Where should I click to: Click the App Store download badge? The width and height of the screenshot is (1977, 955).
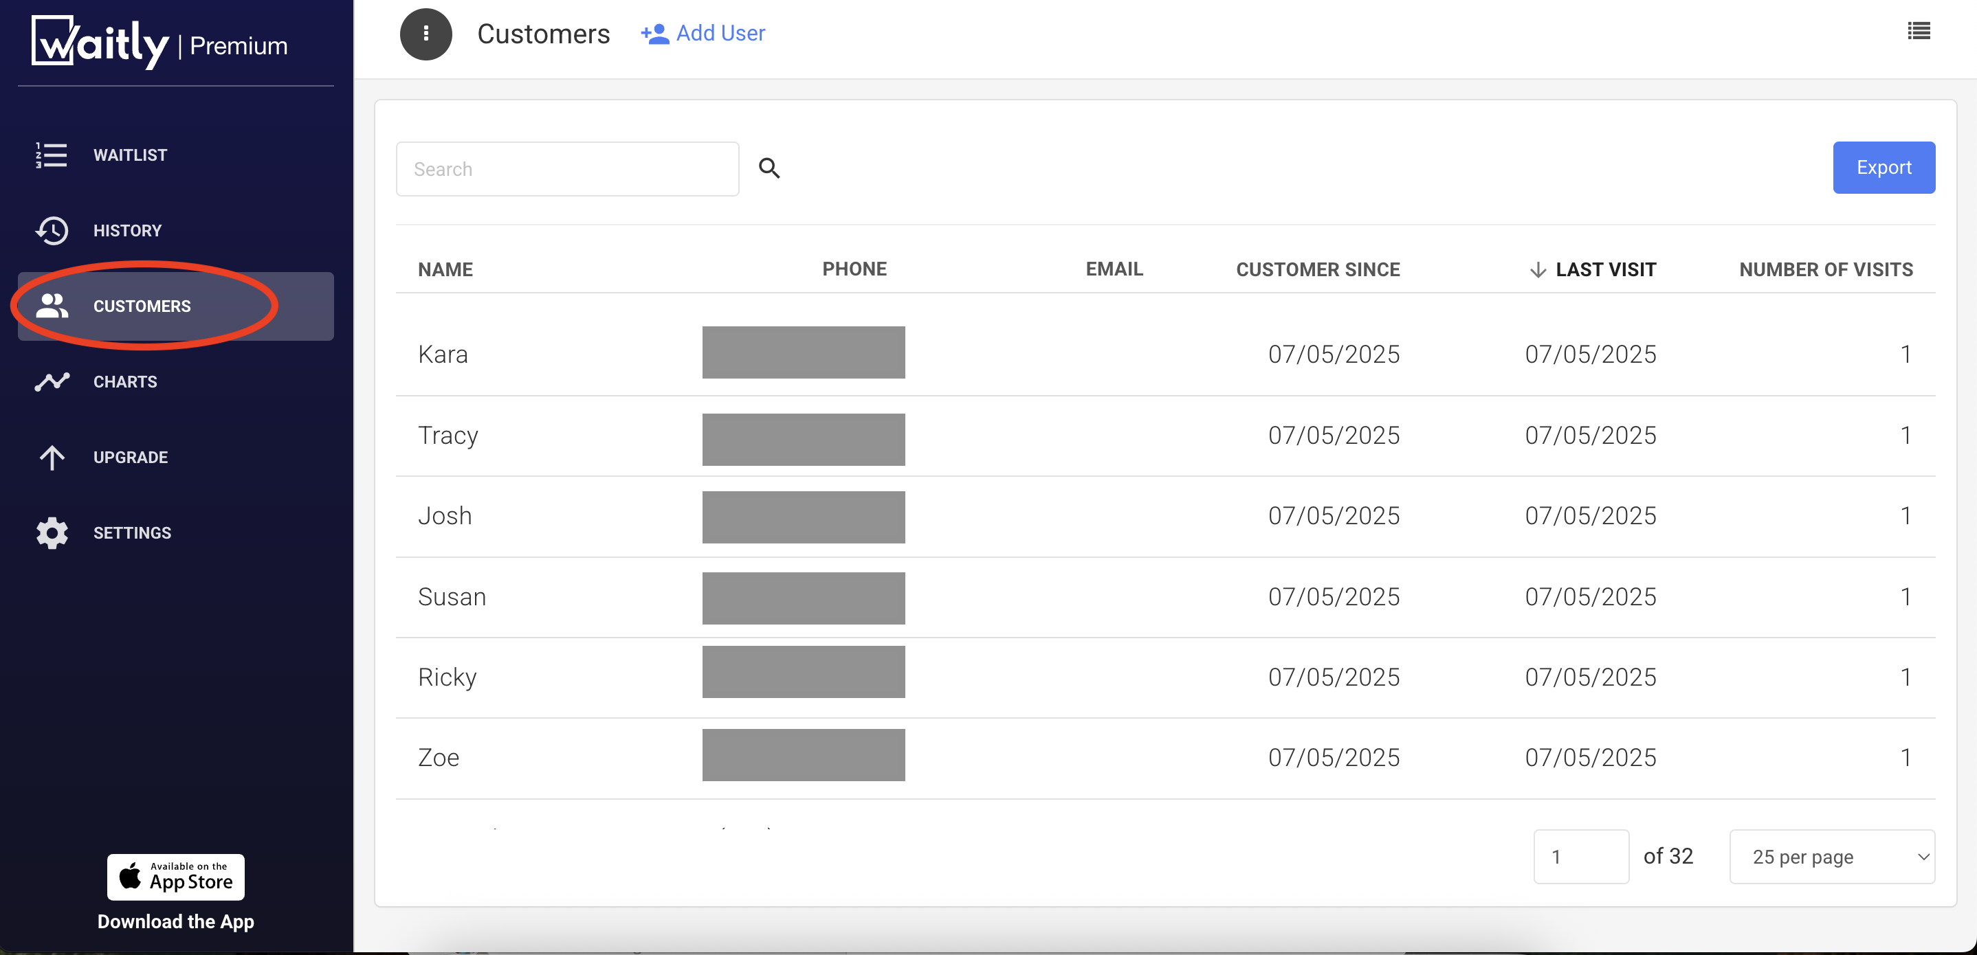click(176, 877)
